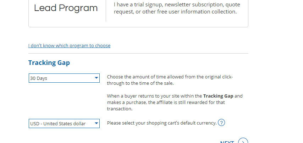The width and height of the screenshot is (303, 143).
Task: Click the Tracking Gap section heading
Action: coord(49,63)
